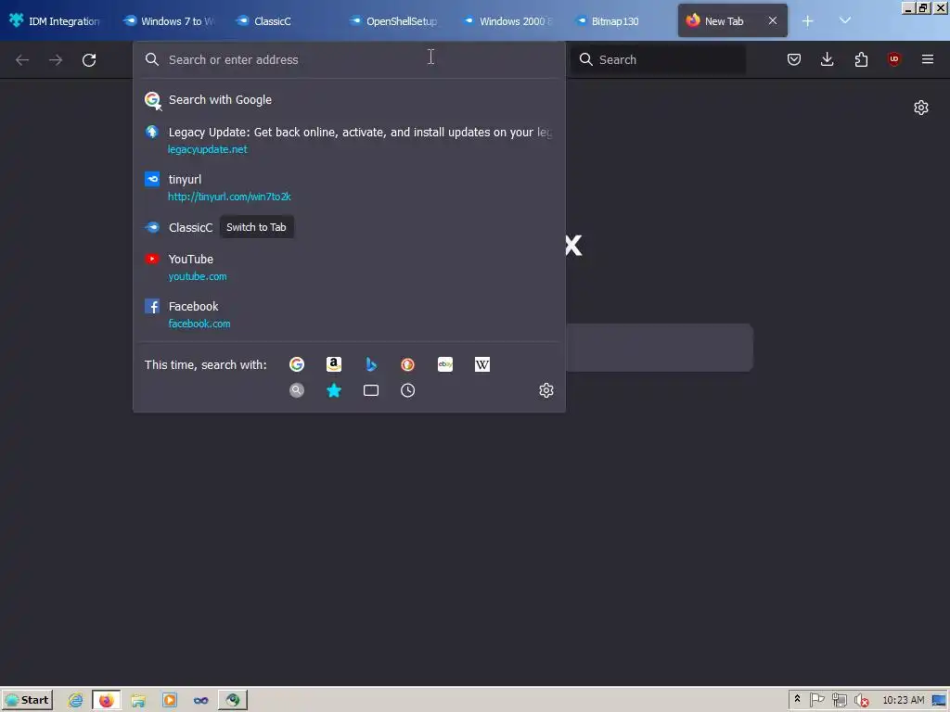Switch to Windows 2000 tab
Image resolution: width=950 pixels, height=712 pixels.
point(507,21)
